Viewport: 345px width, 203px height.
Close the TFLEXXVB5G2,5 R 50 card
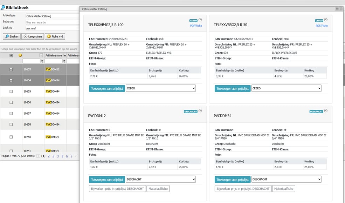pyautogui.click(x=326, y=20)
